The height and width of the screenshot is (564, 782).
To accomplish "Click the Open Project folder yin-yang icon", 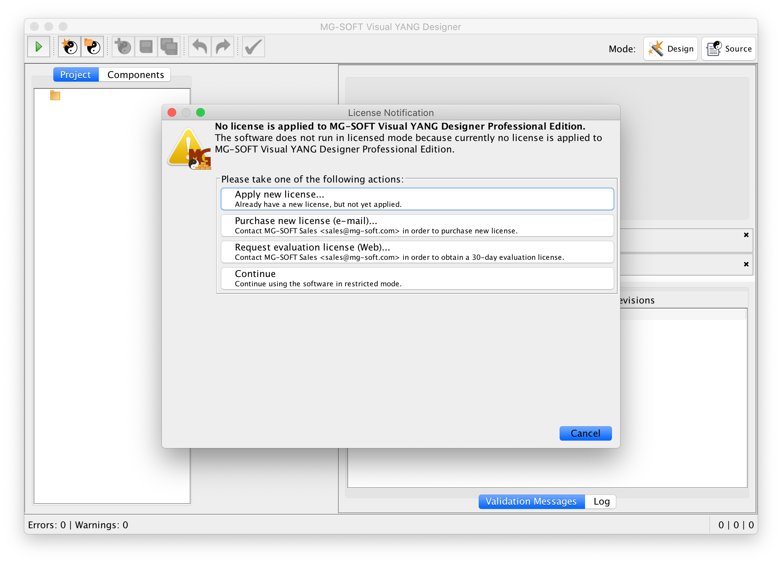I will pyautogui.click(x=93, y=47).
